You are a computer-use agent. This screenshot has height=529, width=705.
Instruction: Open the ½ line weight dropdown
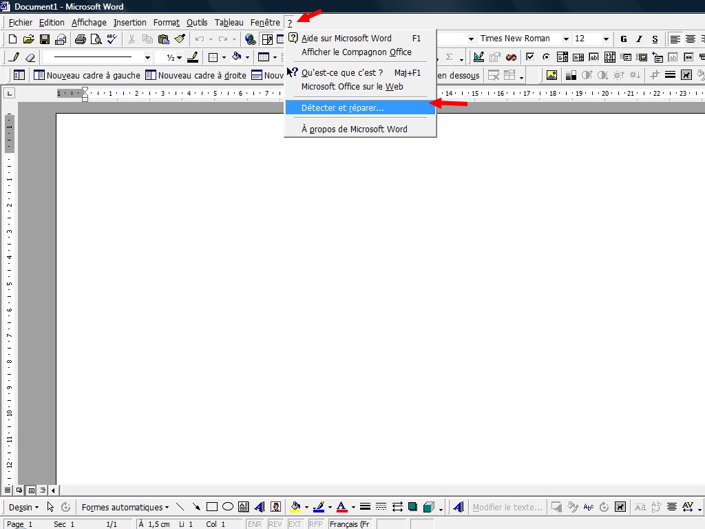pos(179,58)
